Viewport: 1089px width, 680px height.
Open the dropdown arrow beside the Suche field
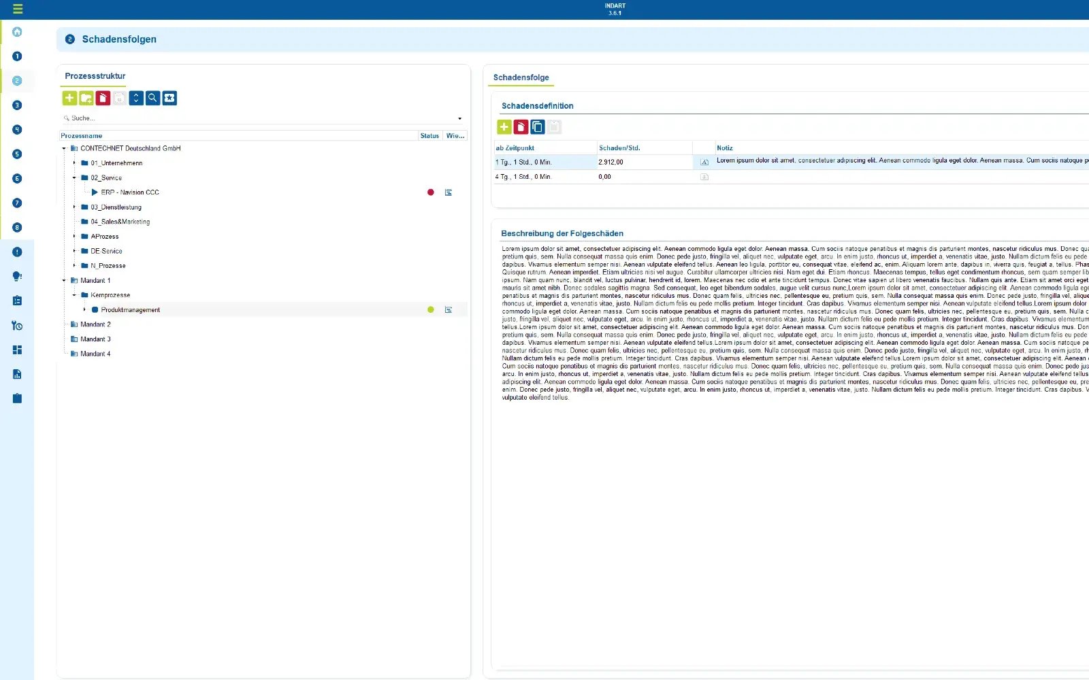click(x=460, y=118)
